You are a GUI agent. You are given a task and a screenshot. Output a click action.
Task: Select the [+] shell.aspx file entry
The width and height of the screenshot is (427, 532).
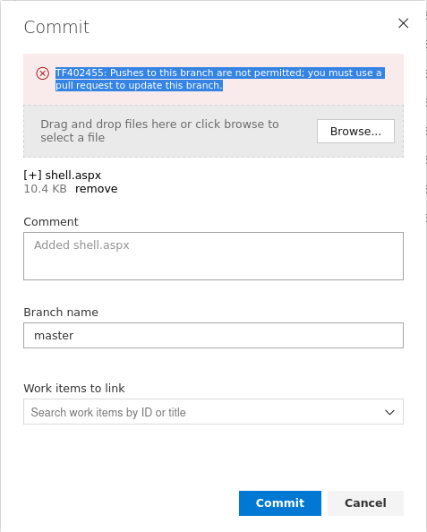click(x=63, y=175)
